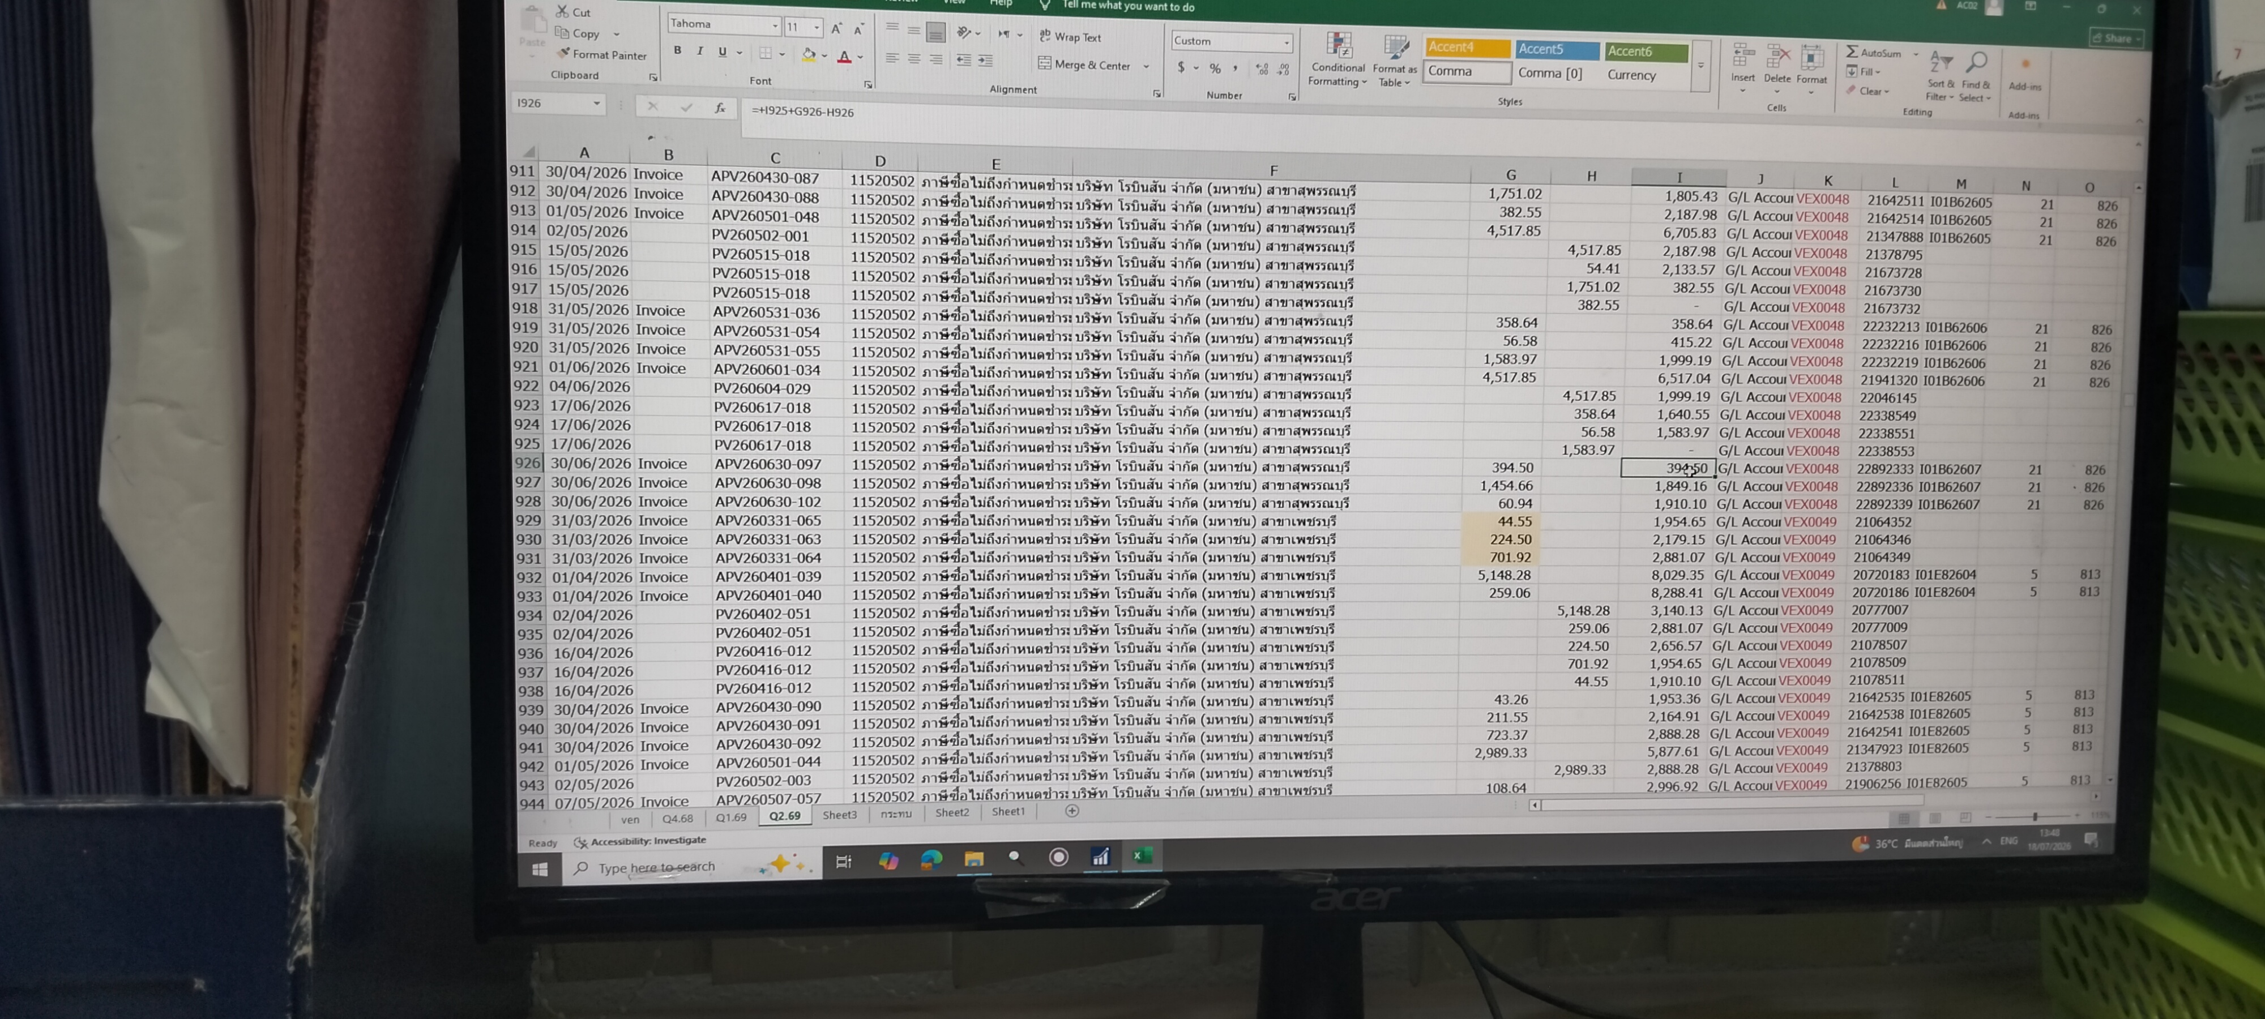Click the Increase Indent icon
The image size is (2265, 1019).
(x=986, y=62)
